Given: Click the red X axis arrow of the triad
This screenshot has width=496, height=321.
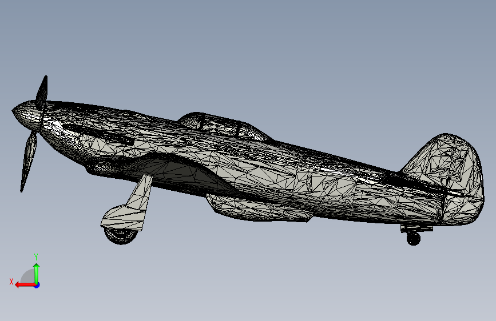Looking at the screenshot, I should 25,285.
